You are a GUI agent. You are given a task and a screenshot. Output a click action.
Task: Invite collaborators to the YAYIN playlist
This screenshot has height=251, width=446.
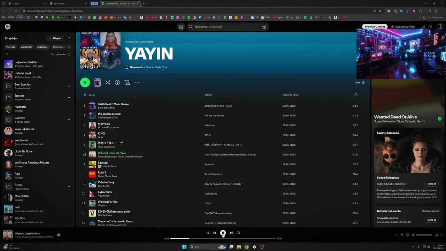tap(127, 83)
